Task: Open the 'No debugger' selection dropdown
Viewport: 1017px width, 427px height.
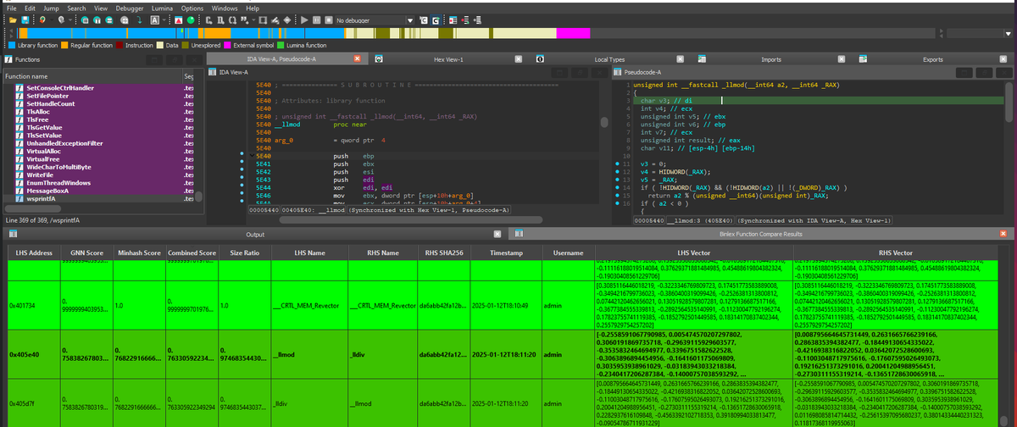Action: (410, 19)
